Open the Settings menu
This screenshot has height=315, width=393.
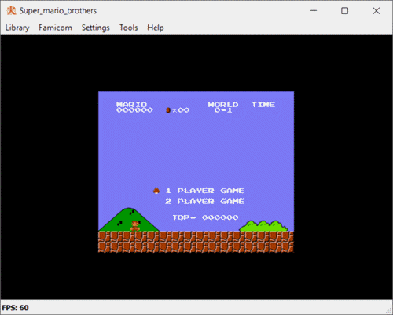[x=96, y=28]
